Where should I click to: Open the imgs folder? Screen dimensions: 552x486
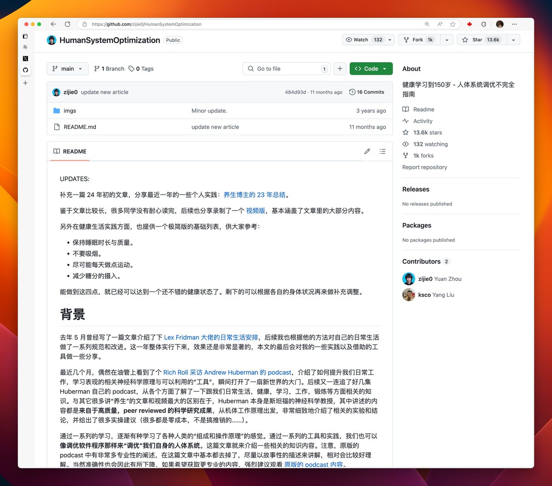coord(70,110)
